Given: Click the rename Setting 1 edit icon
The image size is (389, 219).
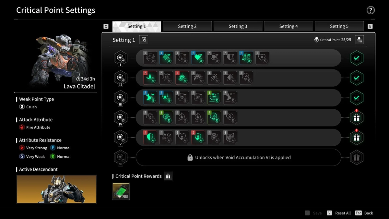Looking at the screenshot, I should (x=144, y=40).
